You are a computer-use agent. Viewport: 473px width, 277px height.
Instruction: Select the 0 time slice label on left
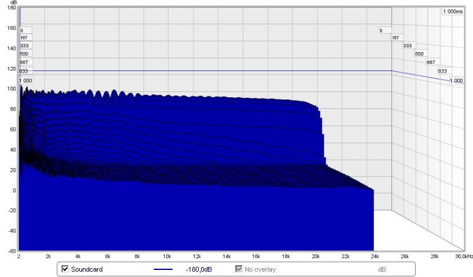(x=22, y=30)
